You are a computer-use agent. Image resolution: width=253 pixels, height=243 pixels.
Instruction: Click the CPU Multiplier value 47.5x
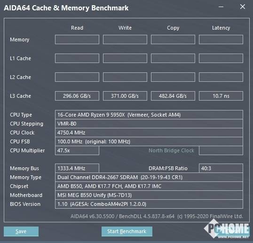77,150
